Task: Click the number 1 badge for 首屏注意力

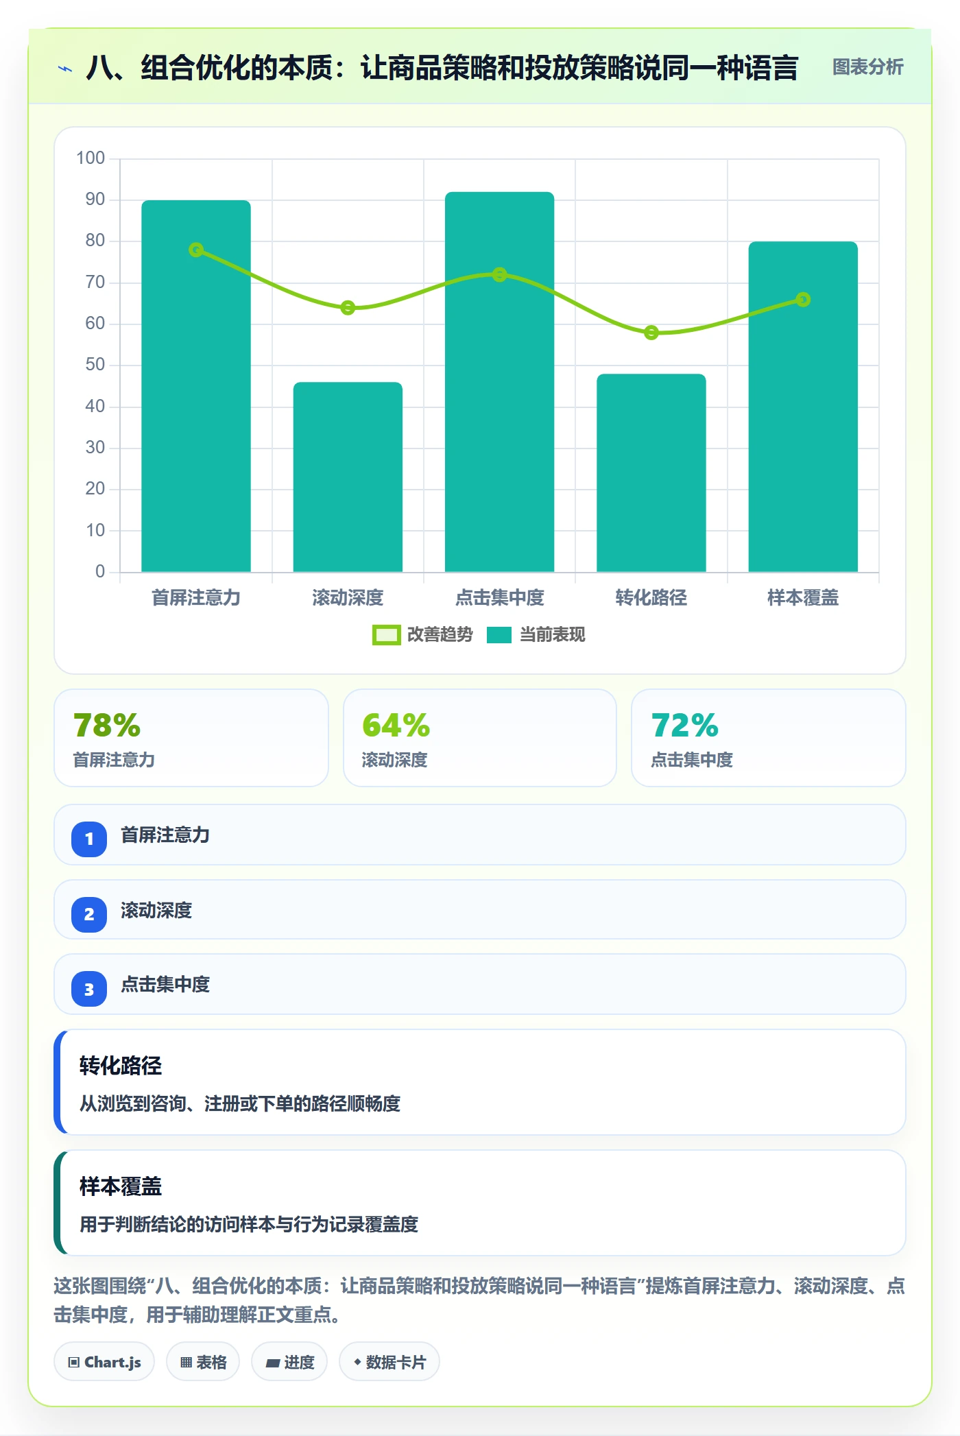Action: pos(89,839)
